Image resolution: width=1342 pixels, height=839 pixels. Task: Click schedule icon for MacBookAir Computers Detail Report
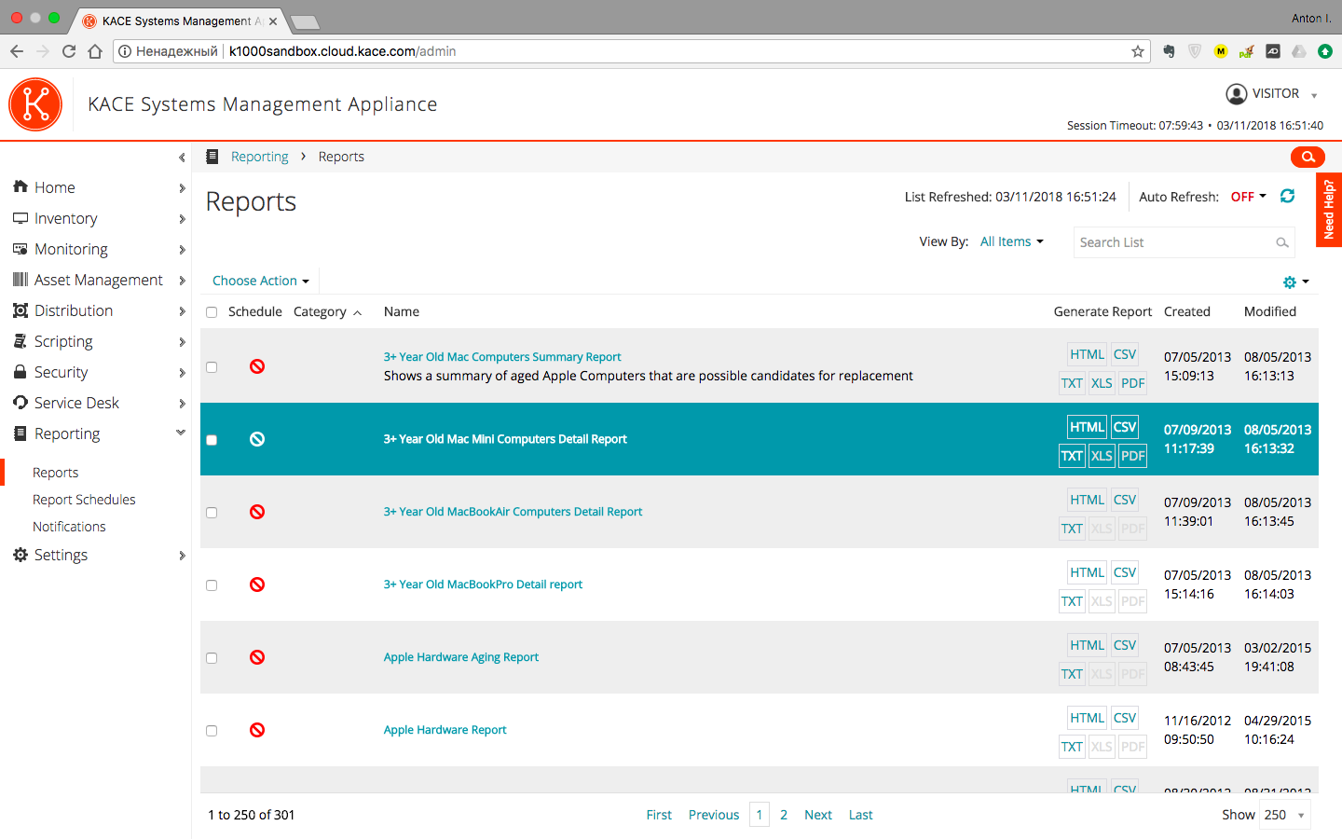pos(257,512)
